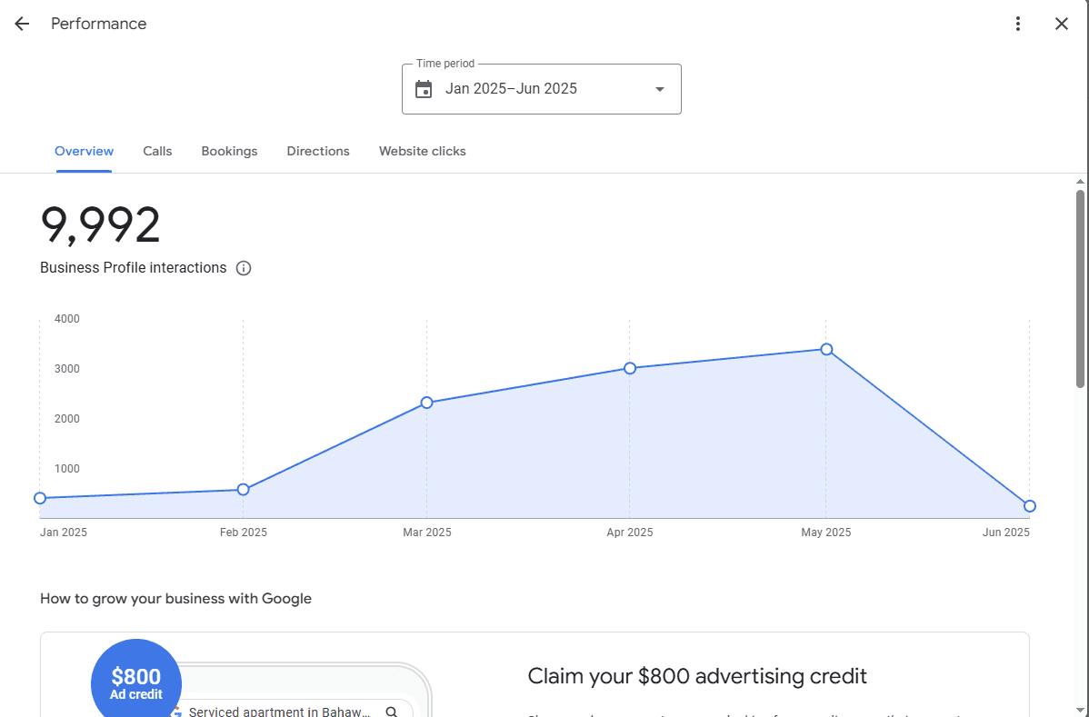
Task: Expand the Time period dropdown arrow
Action: click(x=660, y=89)
